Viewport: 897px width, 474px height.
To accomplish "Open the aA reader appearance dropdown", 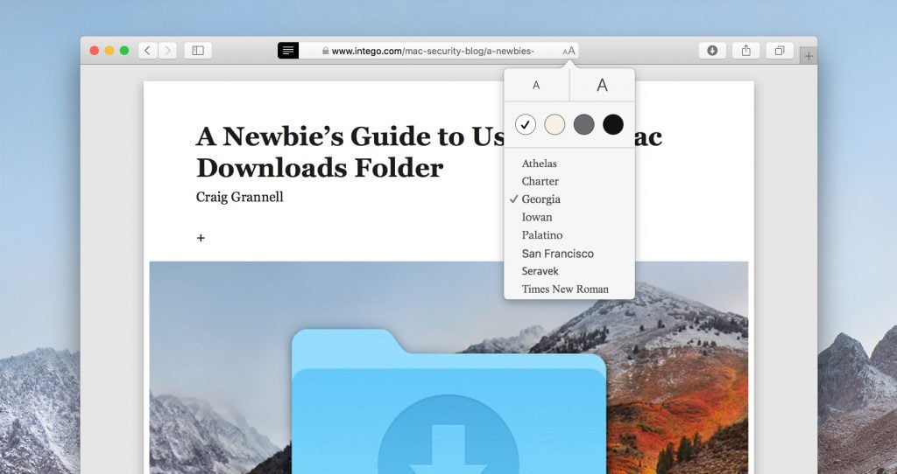I will (x=569, y=51).
